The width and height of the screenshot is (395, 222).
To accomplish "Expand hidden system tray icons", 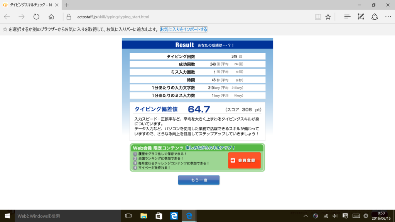I will tap(305, 216).
